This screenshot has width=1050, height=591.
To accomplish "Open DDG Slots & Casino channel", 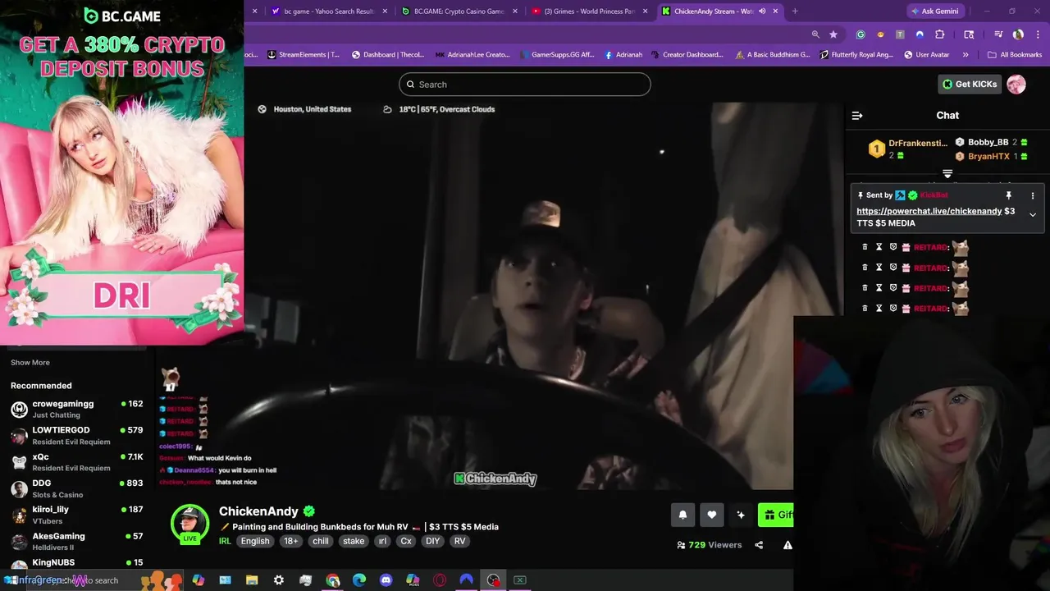I will click(x=77, y=488).
